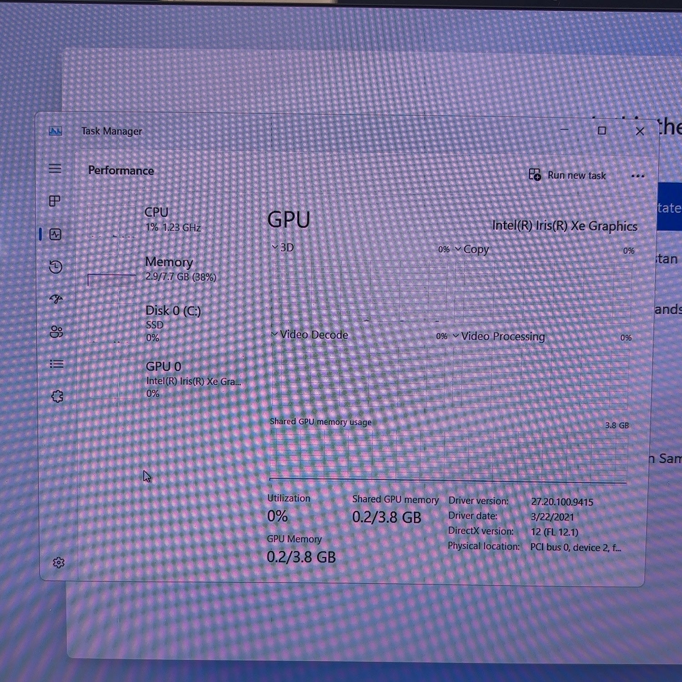Open the Video Decode engine dropdown
Viewport: 682px width, 682px height.
(310, 334)
